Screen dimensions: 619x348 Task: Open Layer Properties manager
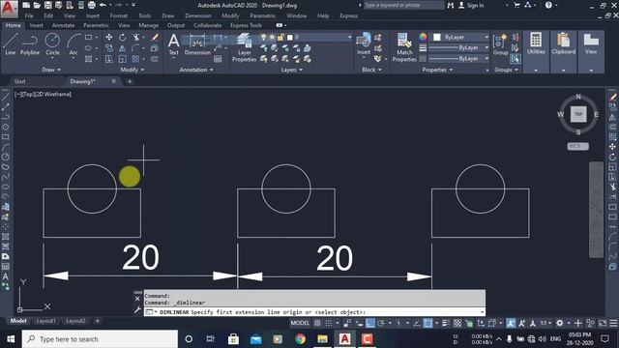[x=244, y=47]
